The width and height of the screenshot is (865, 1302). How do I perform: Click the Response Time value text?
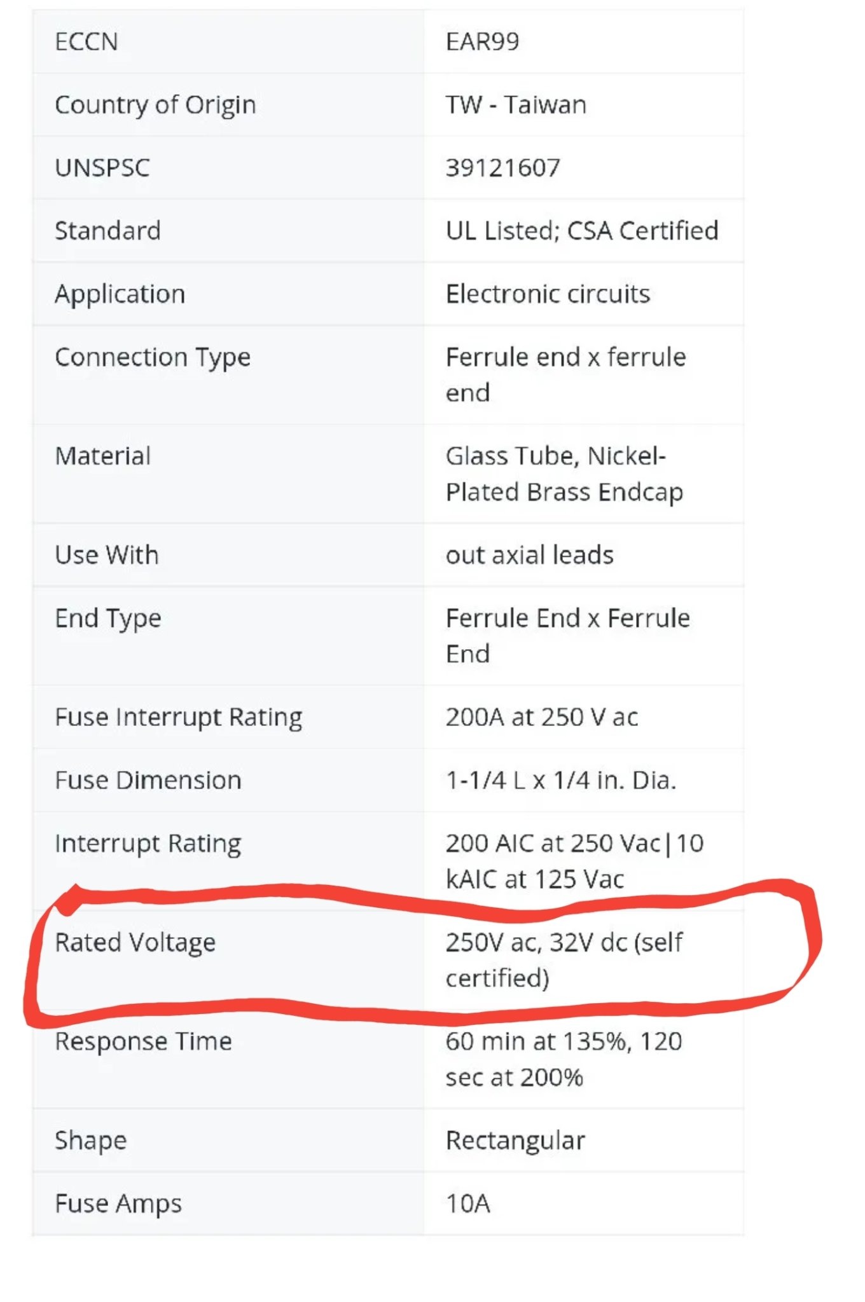[564, 1059]
